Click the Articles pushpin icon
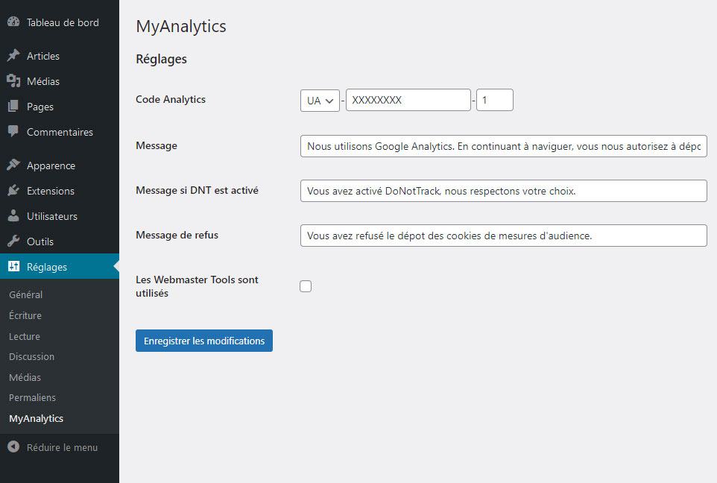The image size is (717, 483). click(13, 55)
